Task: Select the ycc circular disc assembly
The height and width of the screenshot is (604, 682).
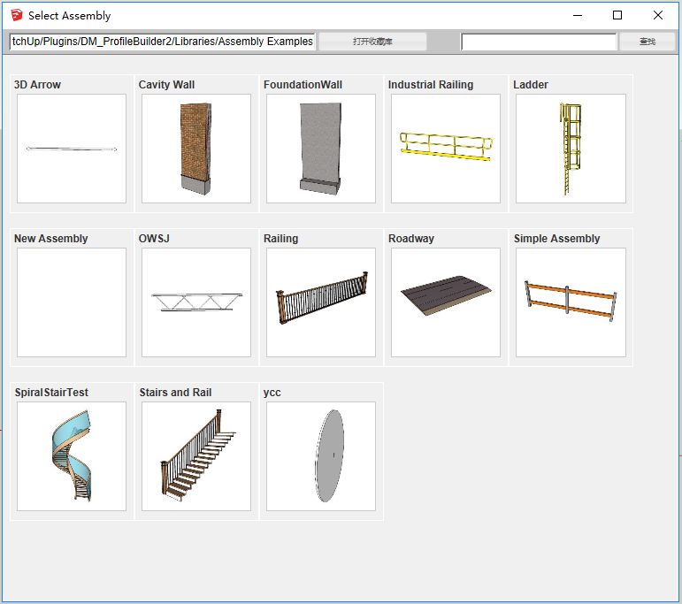Action: pyautogui.click(x=321, y=456)
